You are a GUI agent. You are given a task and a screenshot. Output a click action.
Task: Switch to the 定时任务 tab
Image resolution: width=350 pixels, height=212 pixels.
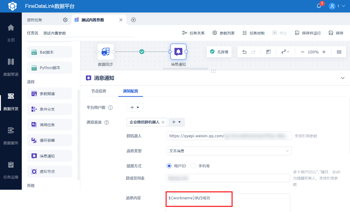point(35,20)
